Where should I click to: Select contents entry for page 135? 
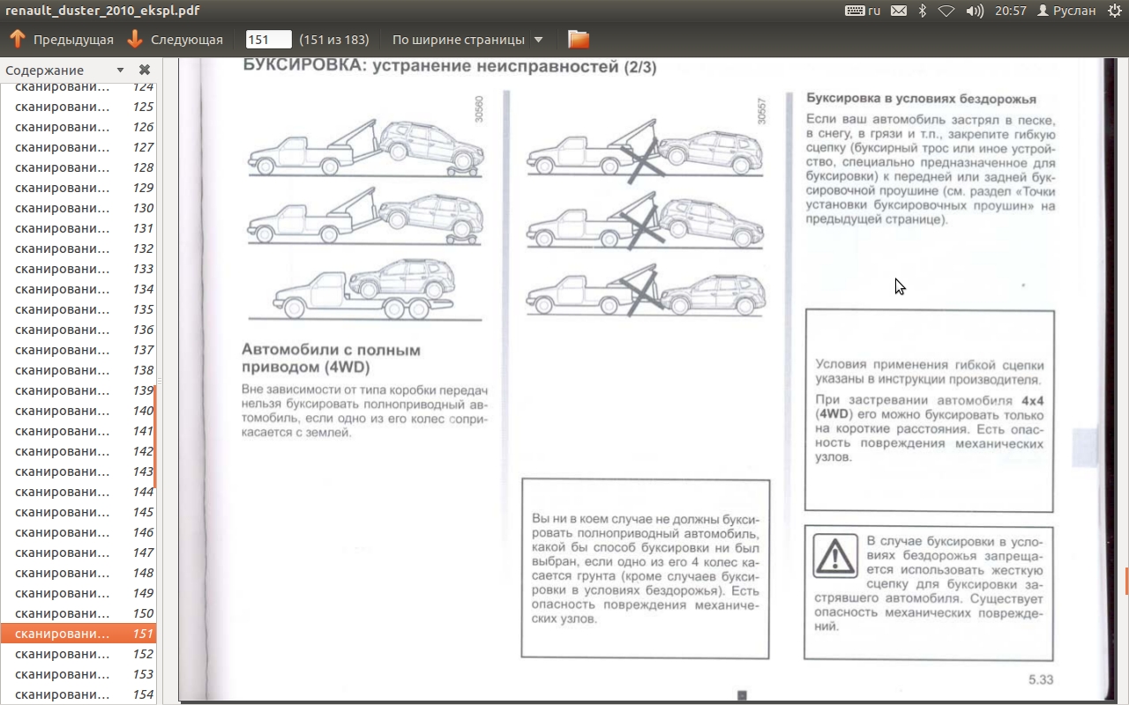78,309
